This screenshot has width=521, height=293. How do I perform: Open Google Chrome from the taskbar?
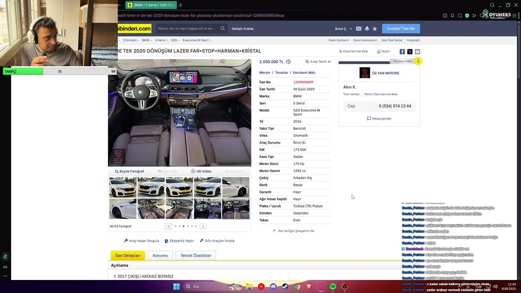click(297, 286)
